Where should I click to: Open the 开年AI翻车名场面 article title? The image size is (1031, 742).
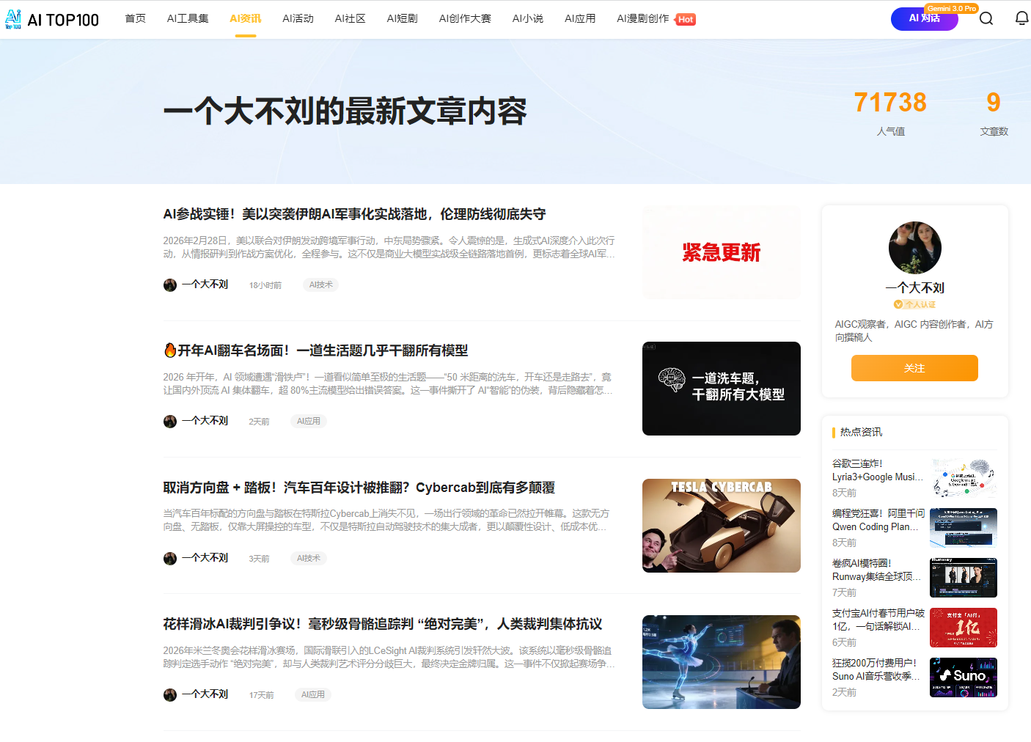point(322,350)
